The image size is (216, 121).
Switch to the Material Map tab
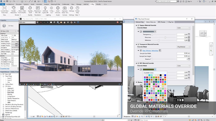point(140,22)
